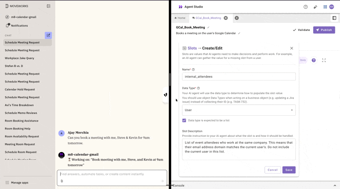
Task: Open Avi's Time Breakdown chat
Action: point(19,105)
